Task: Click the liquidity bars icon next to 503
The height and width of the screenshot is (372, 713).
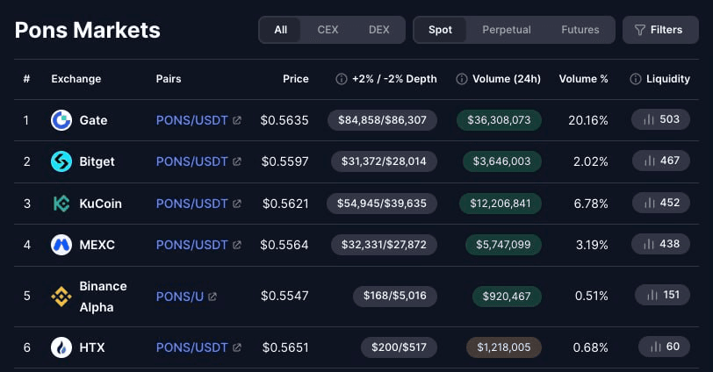Action: pyautogui.click(x=648, y=119)
